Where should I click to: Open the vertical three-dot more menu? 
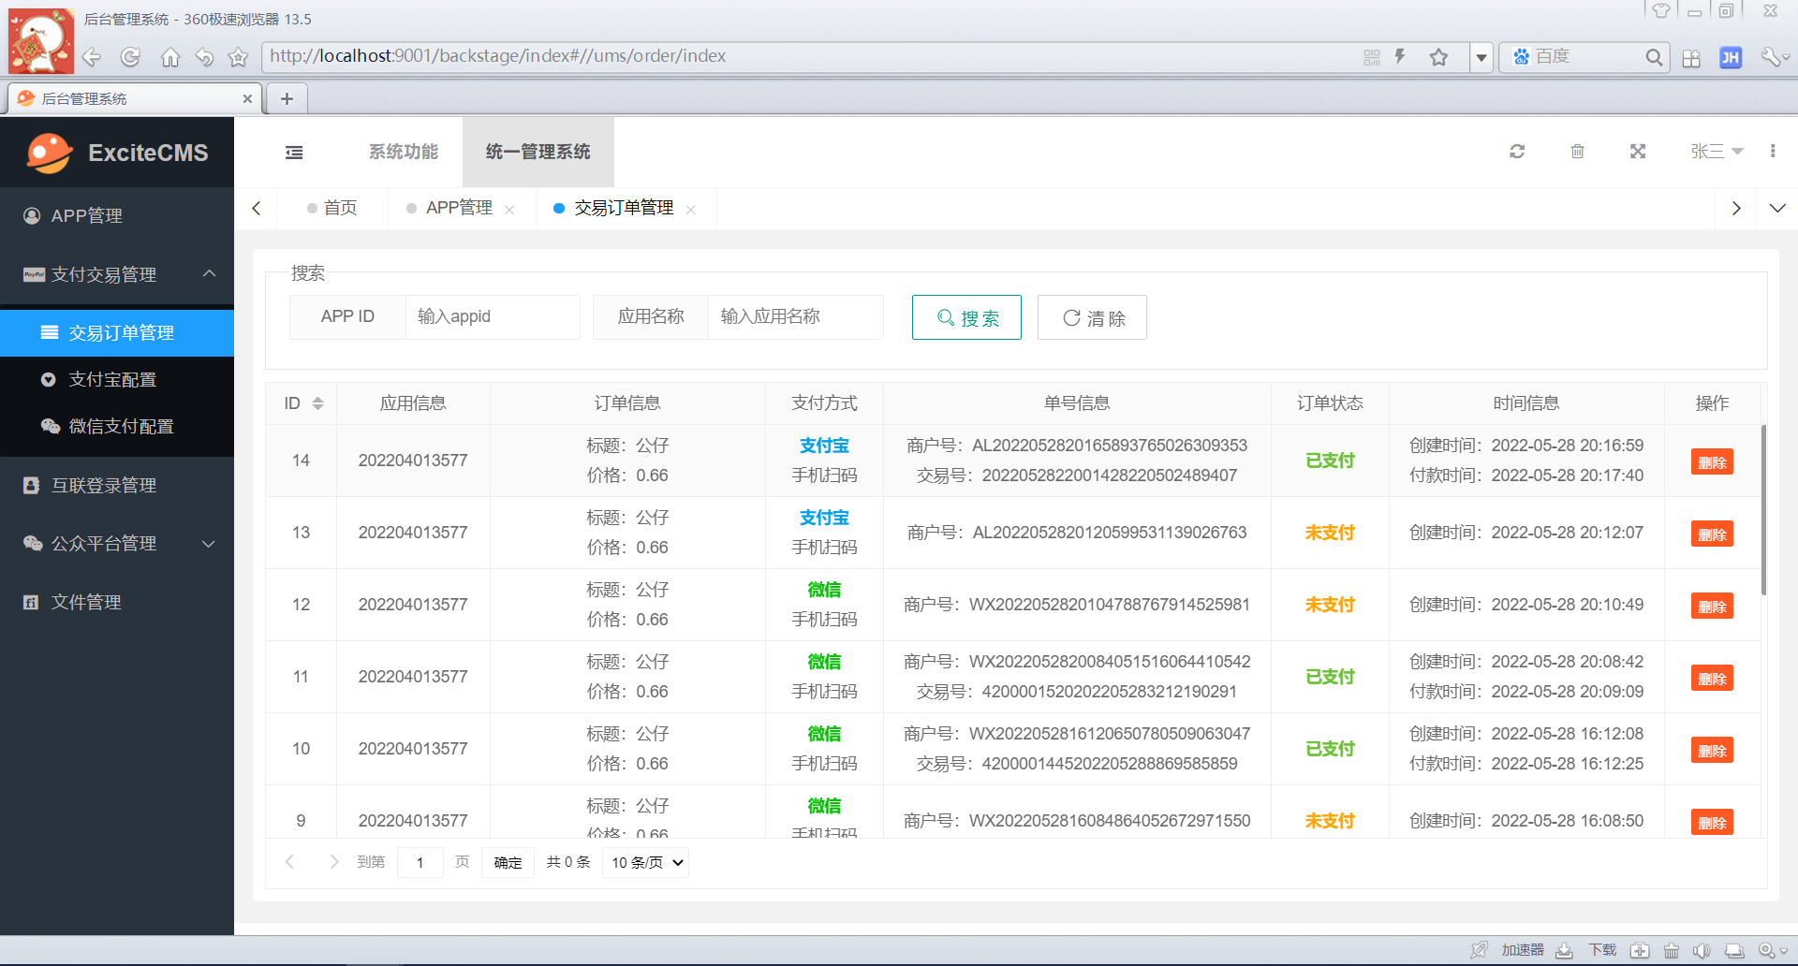click(1773, 152)
